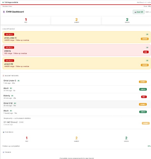Click the CHW Dashboard logo icon
Viewport: 151px width, 159px height.
point(4,12)
